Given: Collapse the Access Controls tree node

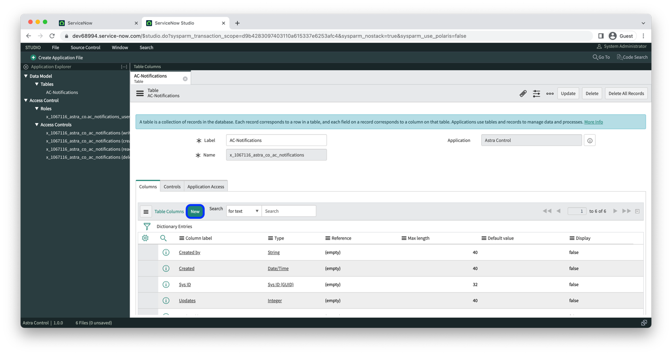Looking at the screenshot, I should 37,125.
